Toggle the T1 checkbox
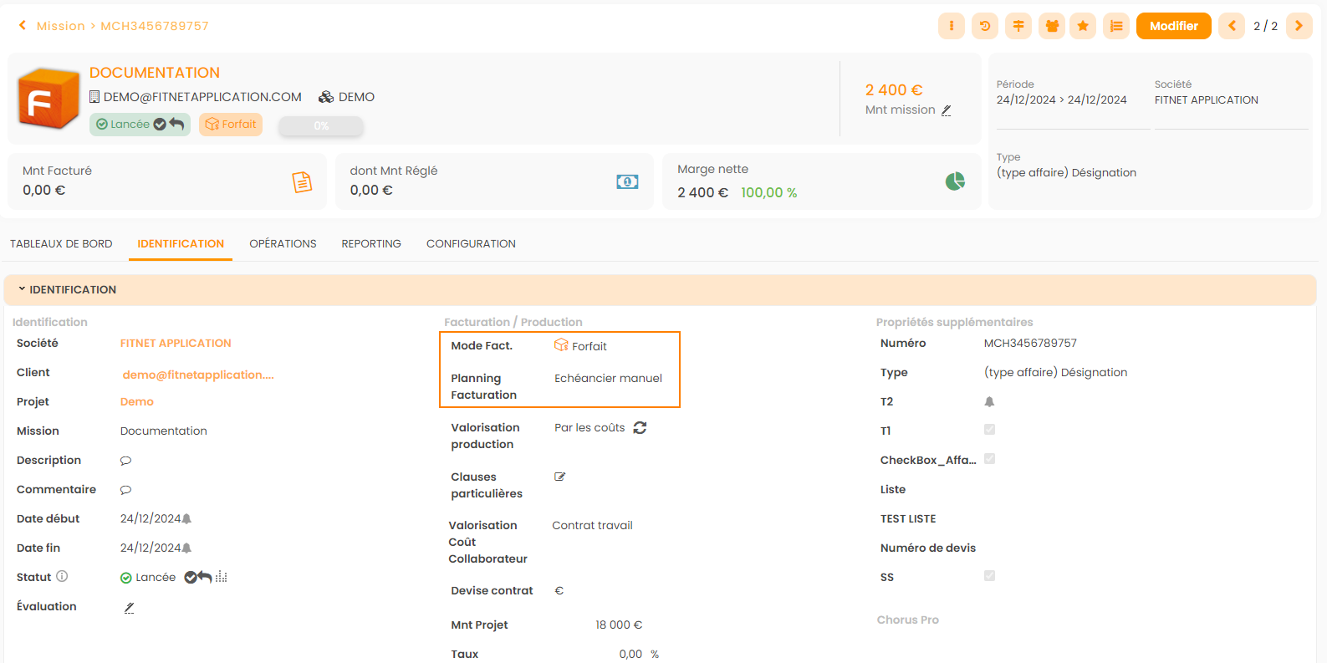 click(989, 430)
